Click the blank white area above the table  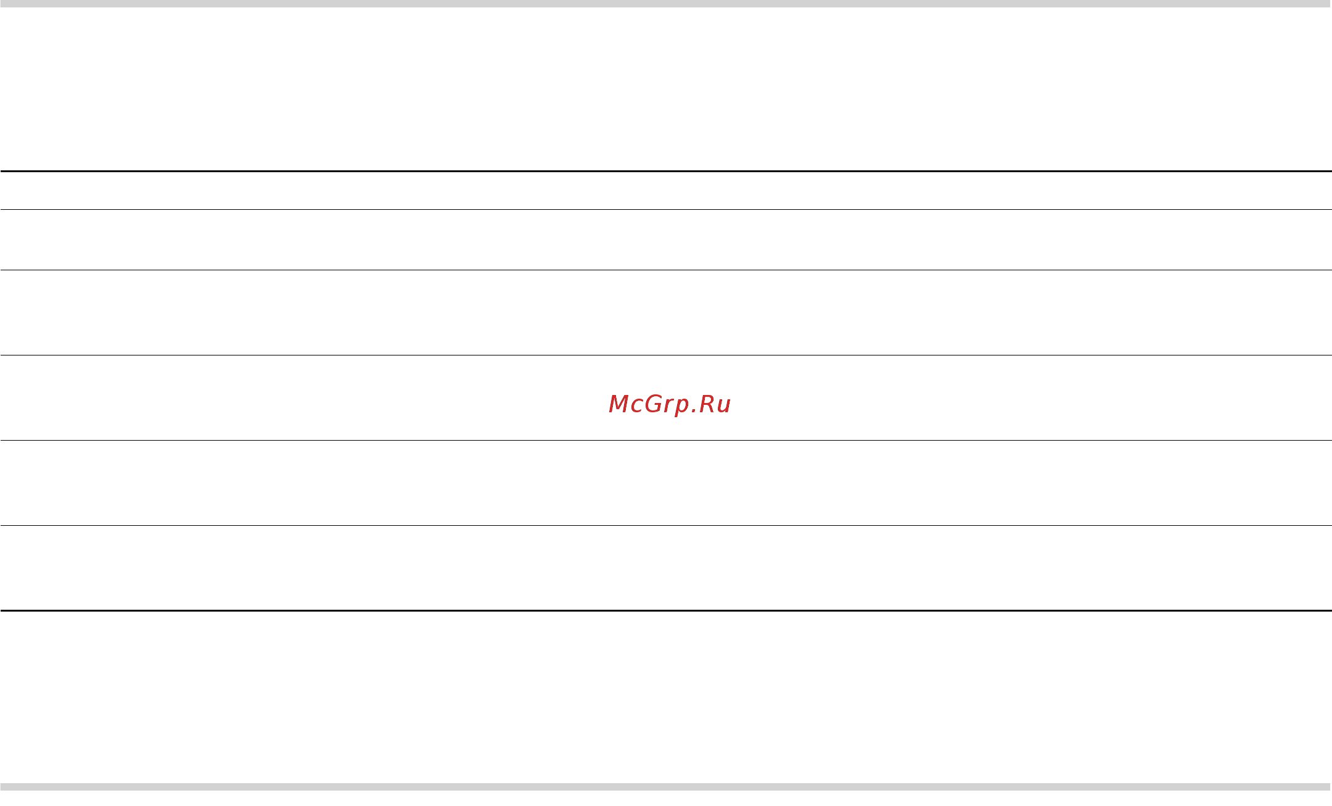coord(666,89)
